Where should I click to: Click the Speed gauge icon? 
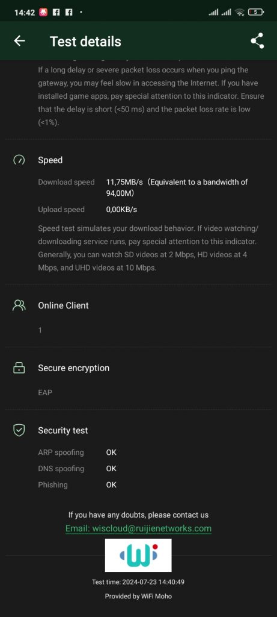19,160
